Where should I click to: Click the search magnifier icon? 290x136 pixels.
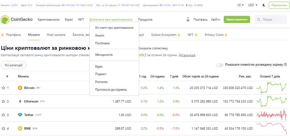(x=259, y=20)
